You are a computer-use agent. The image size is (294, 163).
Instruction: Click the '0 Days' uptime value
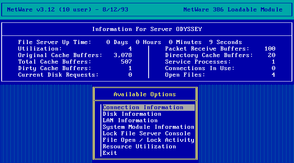pyautogui.click(x=117, y=42)
